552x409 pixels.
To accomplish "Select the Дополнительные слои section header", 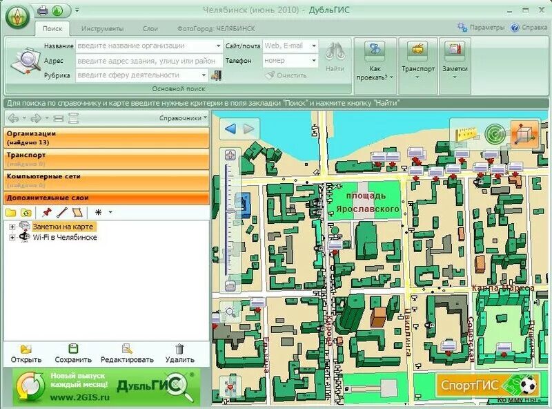I will (106, 198).
